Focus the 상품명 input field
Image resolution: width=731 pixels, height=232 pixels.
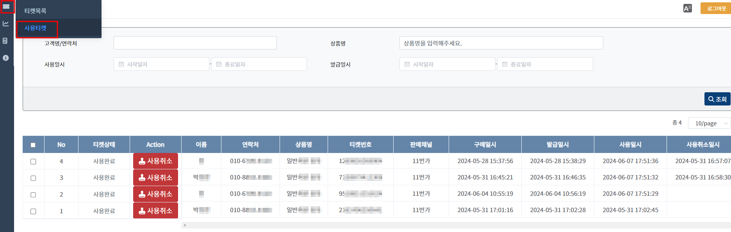tap(501, 43)
